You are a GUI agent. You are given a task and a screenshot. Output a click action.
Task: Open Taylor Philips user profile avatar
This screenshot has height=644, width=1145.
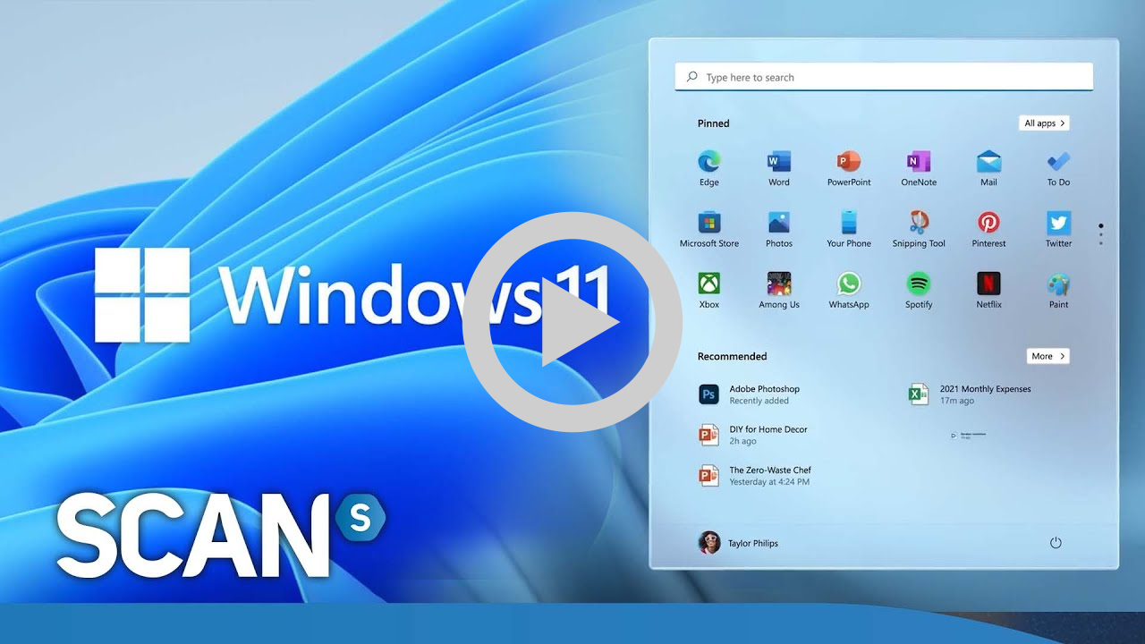pyautogui.click(x=709, y=543)
